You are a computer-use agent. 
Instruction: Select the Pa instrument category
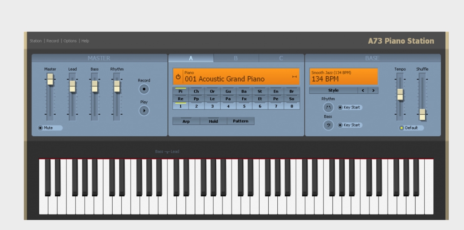pos(228,99)
